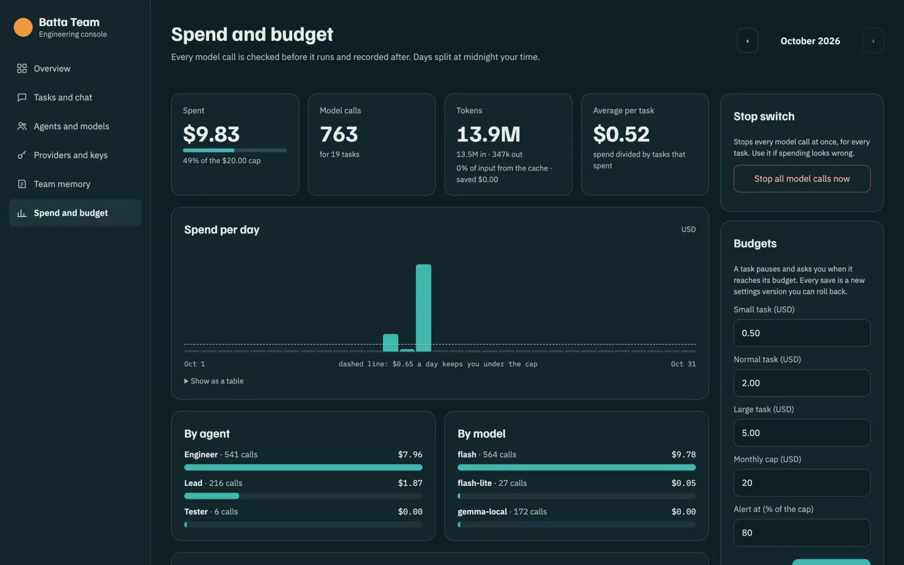Click the spent progress bar under $9.83
Viewport: 904px width, 565px height.
click(x=235, y=150)
